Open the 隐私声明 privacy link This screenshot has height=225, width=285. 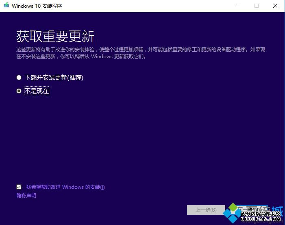(x=26, y=196)
